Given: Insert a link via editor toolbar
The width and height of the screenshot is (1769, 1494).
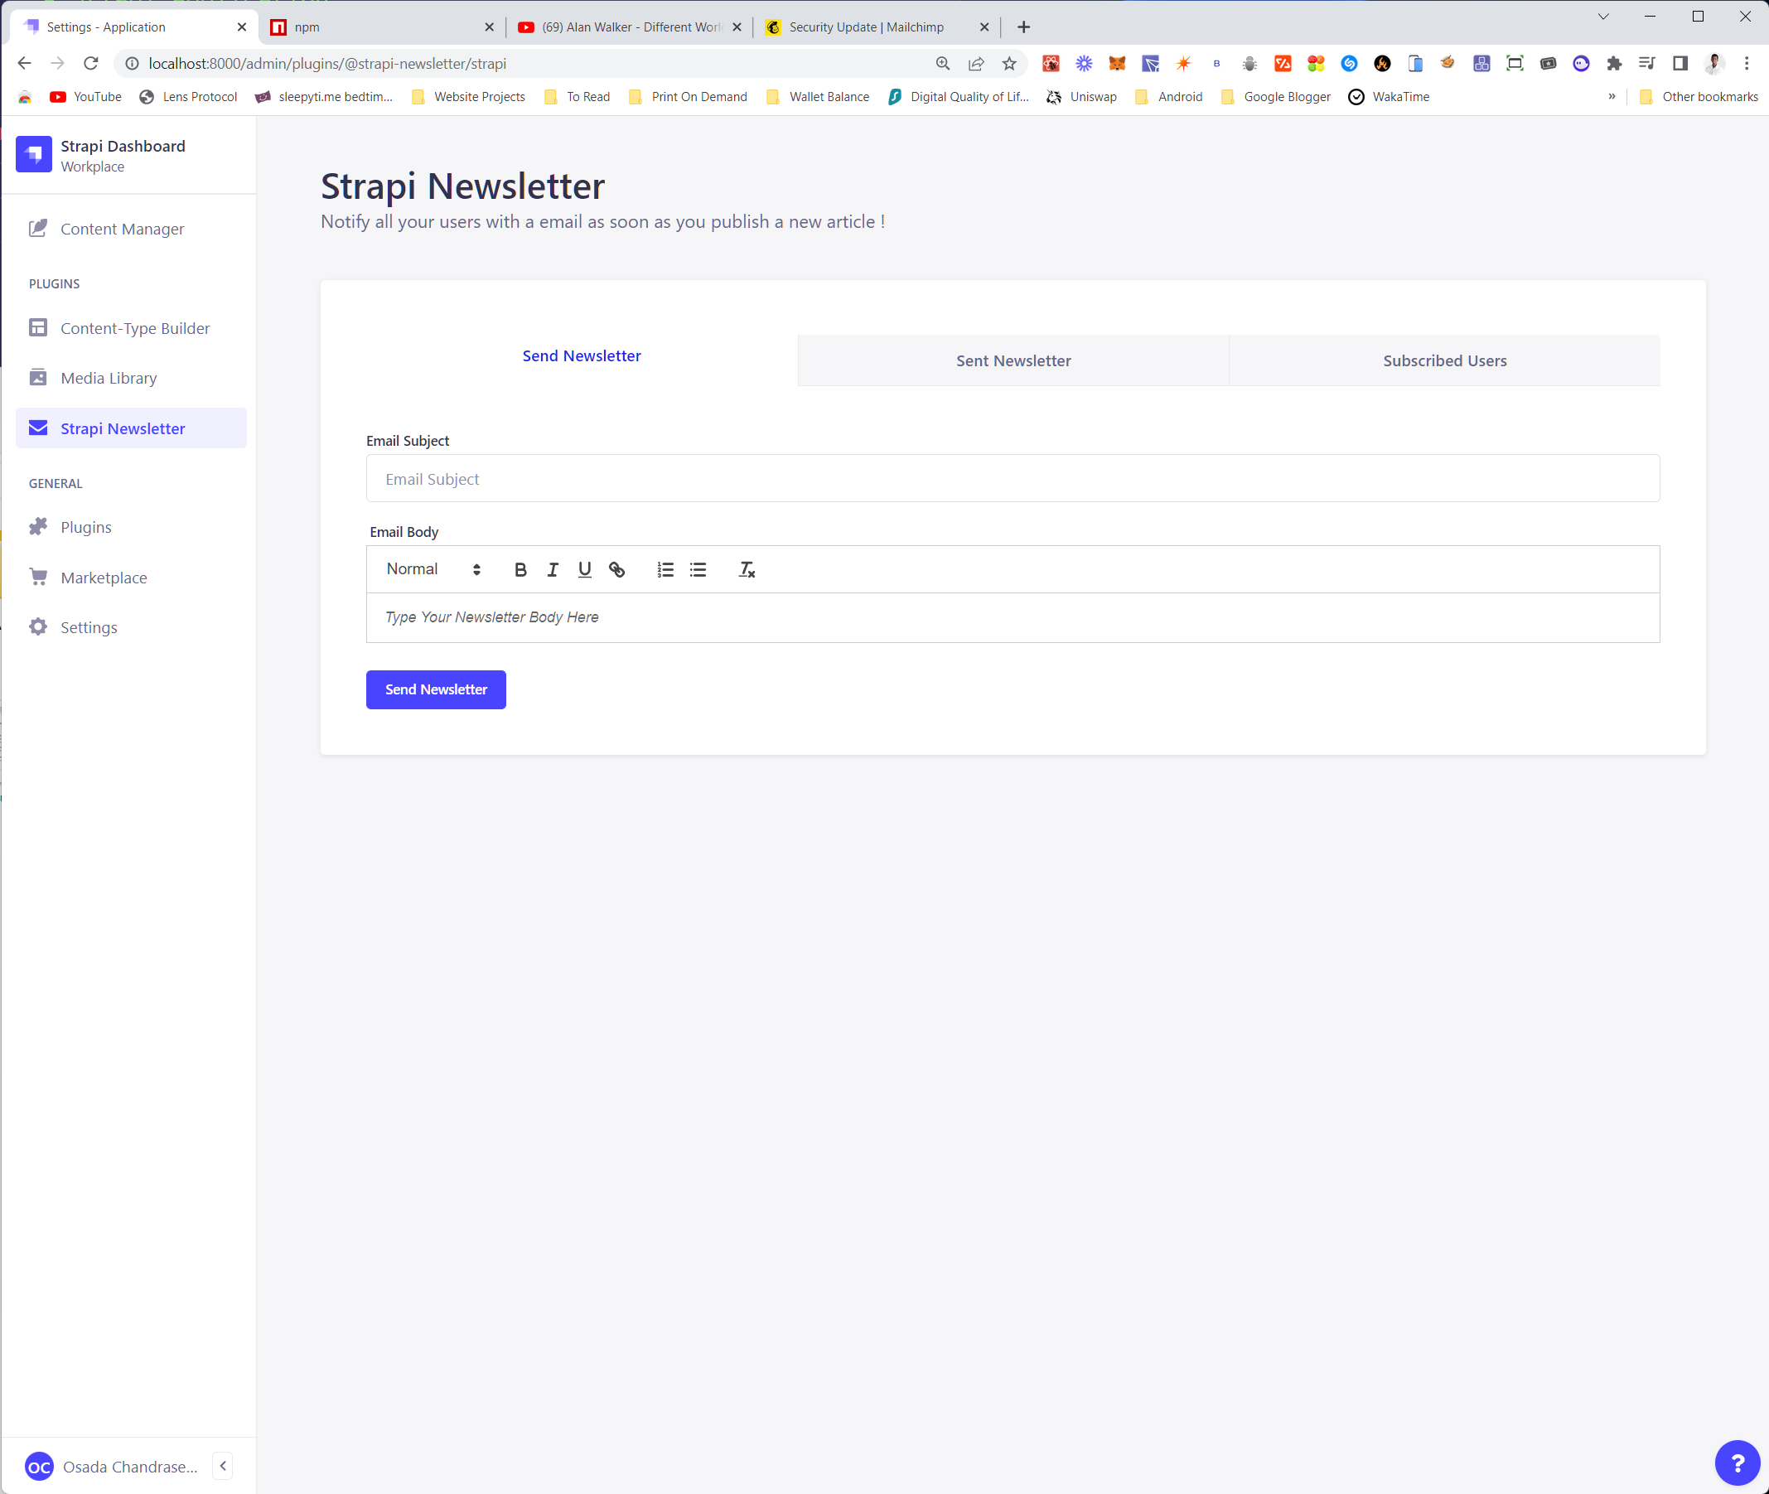Looking at the screenshot, I should point(616,570).
